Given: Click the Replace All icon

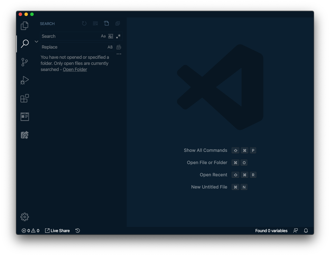Looking at the screenshot, I should point(119,47).
